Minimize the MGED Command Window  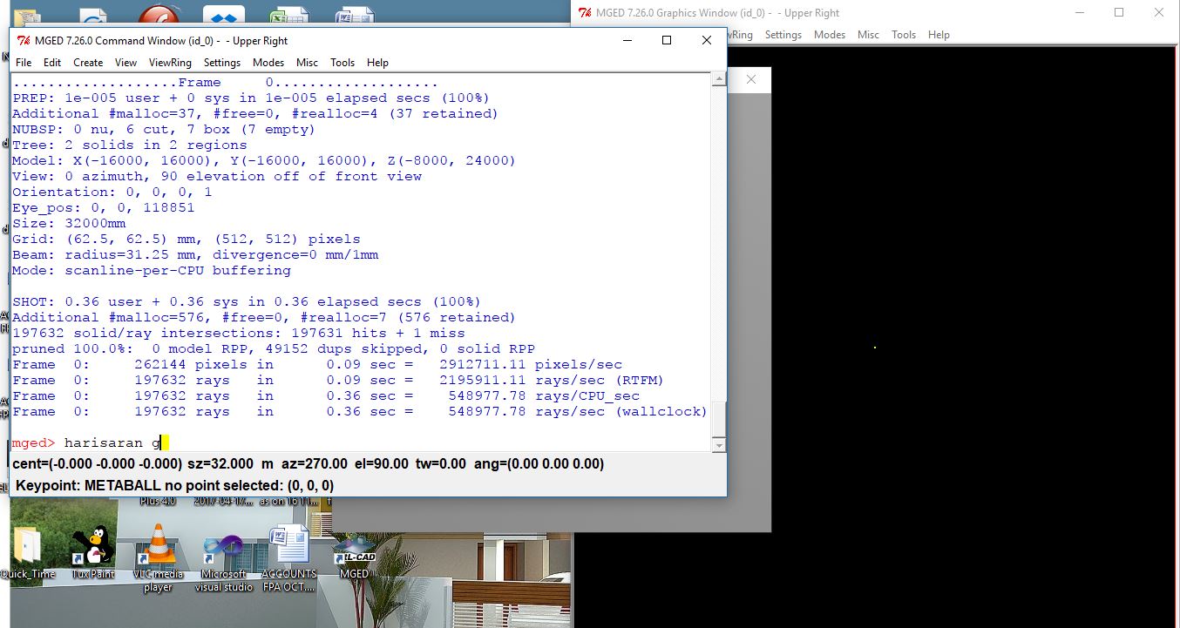coord(627,40)
